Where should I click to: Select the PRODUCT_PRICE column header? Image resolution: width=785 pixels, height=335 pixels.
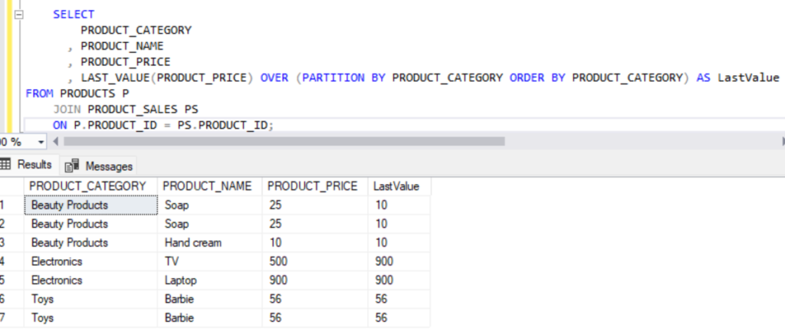click(x=312, y=186)
